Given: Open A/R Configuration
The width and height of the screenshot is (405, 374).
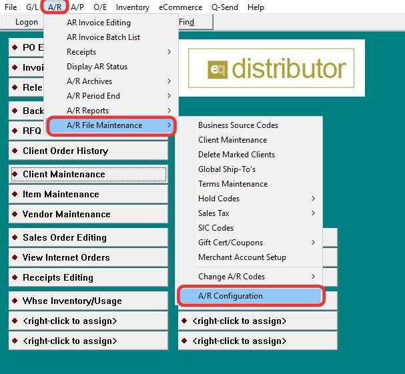Looking at the screenshot, I should 251,296.
